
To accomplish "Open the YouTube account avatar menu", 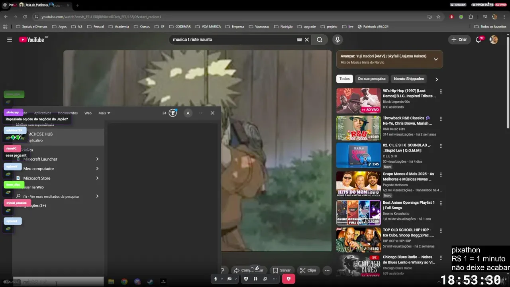I will coord(494,39).
